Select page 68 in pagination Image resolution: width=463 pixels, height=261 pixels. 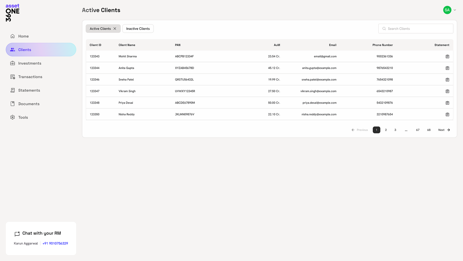[429, 130]
